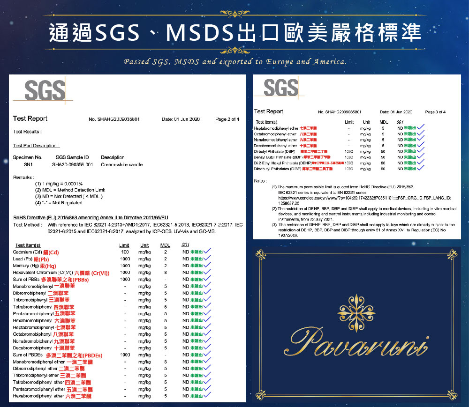This screenshot has height=407, width=469.
Task: Click the 'Diisobutyl Phthalates (DIBP)' item
Action: tap(293, 169)
